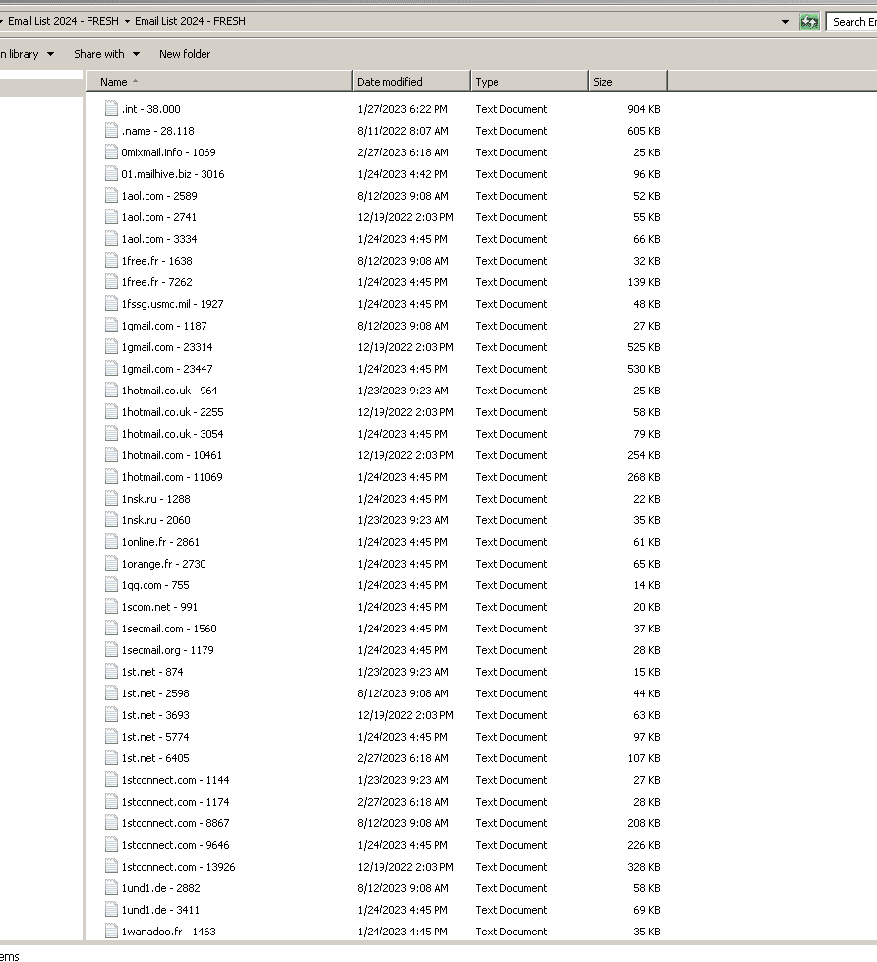Select file name 1secmail.org - 1179
The height and width of the screenshot is (962, 877).
(167, 650)
